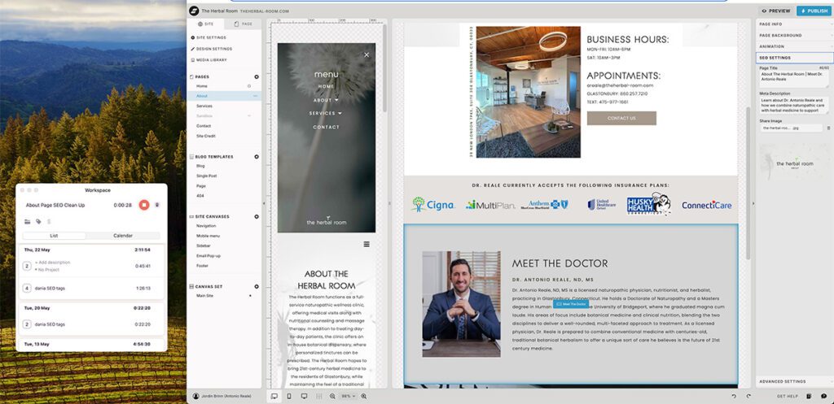The image size is (834, 404).
Task: Open the hamburger menu in the mobile preview
Action: click(x=367, y=244)
